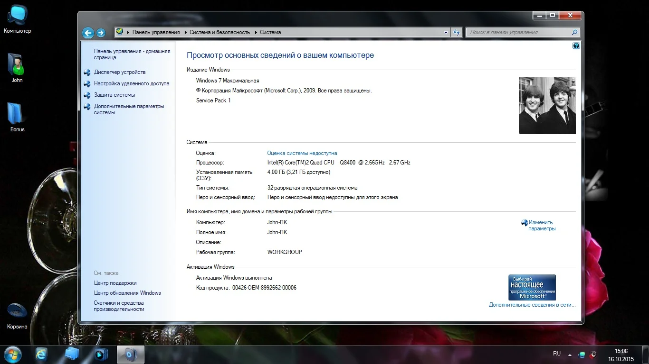Open the help question mark icon
Screen dimensions: 649x364
576,46
